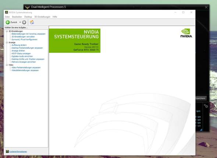The height and width of the screenshot is (158, 217).
Task: Open Digitales Audio einrichten task
Action: tap(22, 56)
